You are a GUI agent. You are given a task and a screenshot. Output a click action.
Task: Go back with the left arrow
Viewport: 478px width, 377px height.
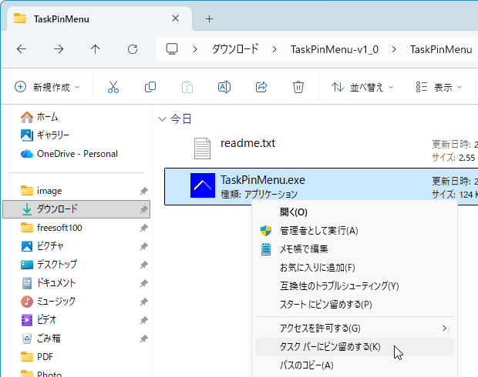coord(22,49)
